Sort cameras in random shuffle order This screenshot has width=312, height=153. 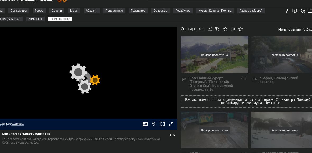pos(210,29)
